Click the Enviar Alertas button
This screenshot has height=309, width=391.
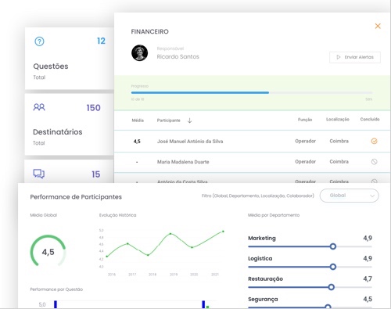pos(355,57)
